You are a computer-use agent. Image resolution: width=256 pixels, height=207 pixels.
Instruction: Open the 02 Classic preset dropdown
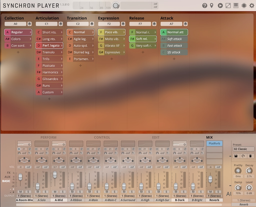(x=243, y=149)
